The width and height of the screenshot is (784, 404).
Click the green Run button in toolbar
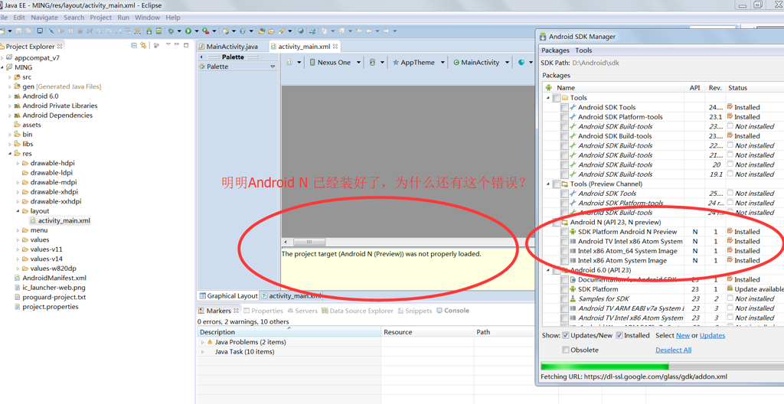(x=188, y=31)
